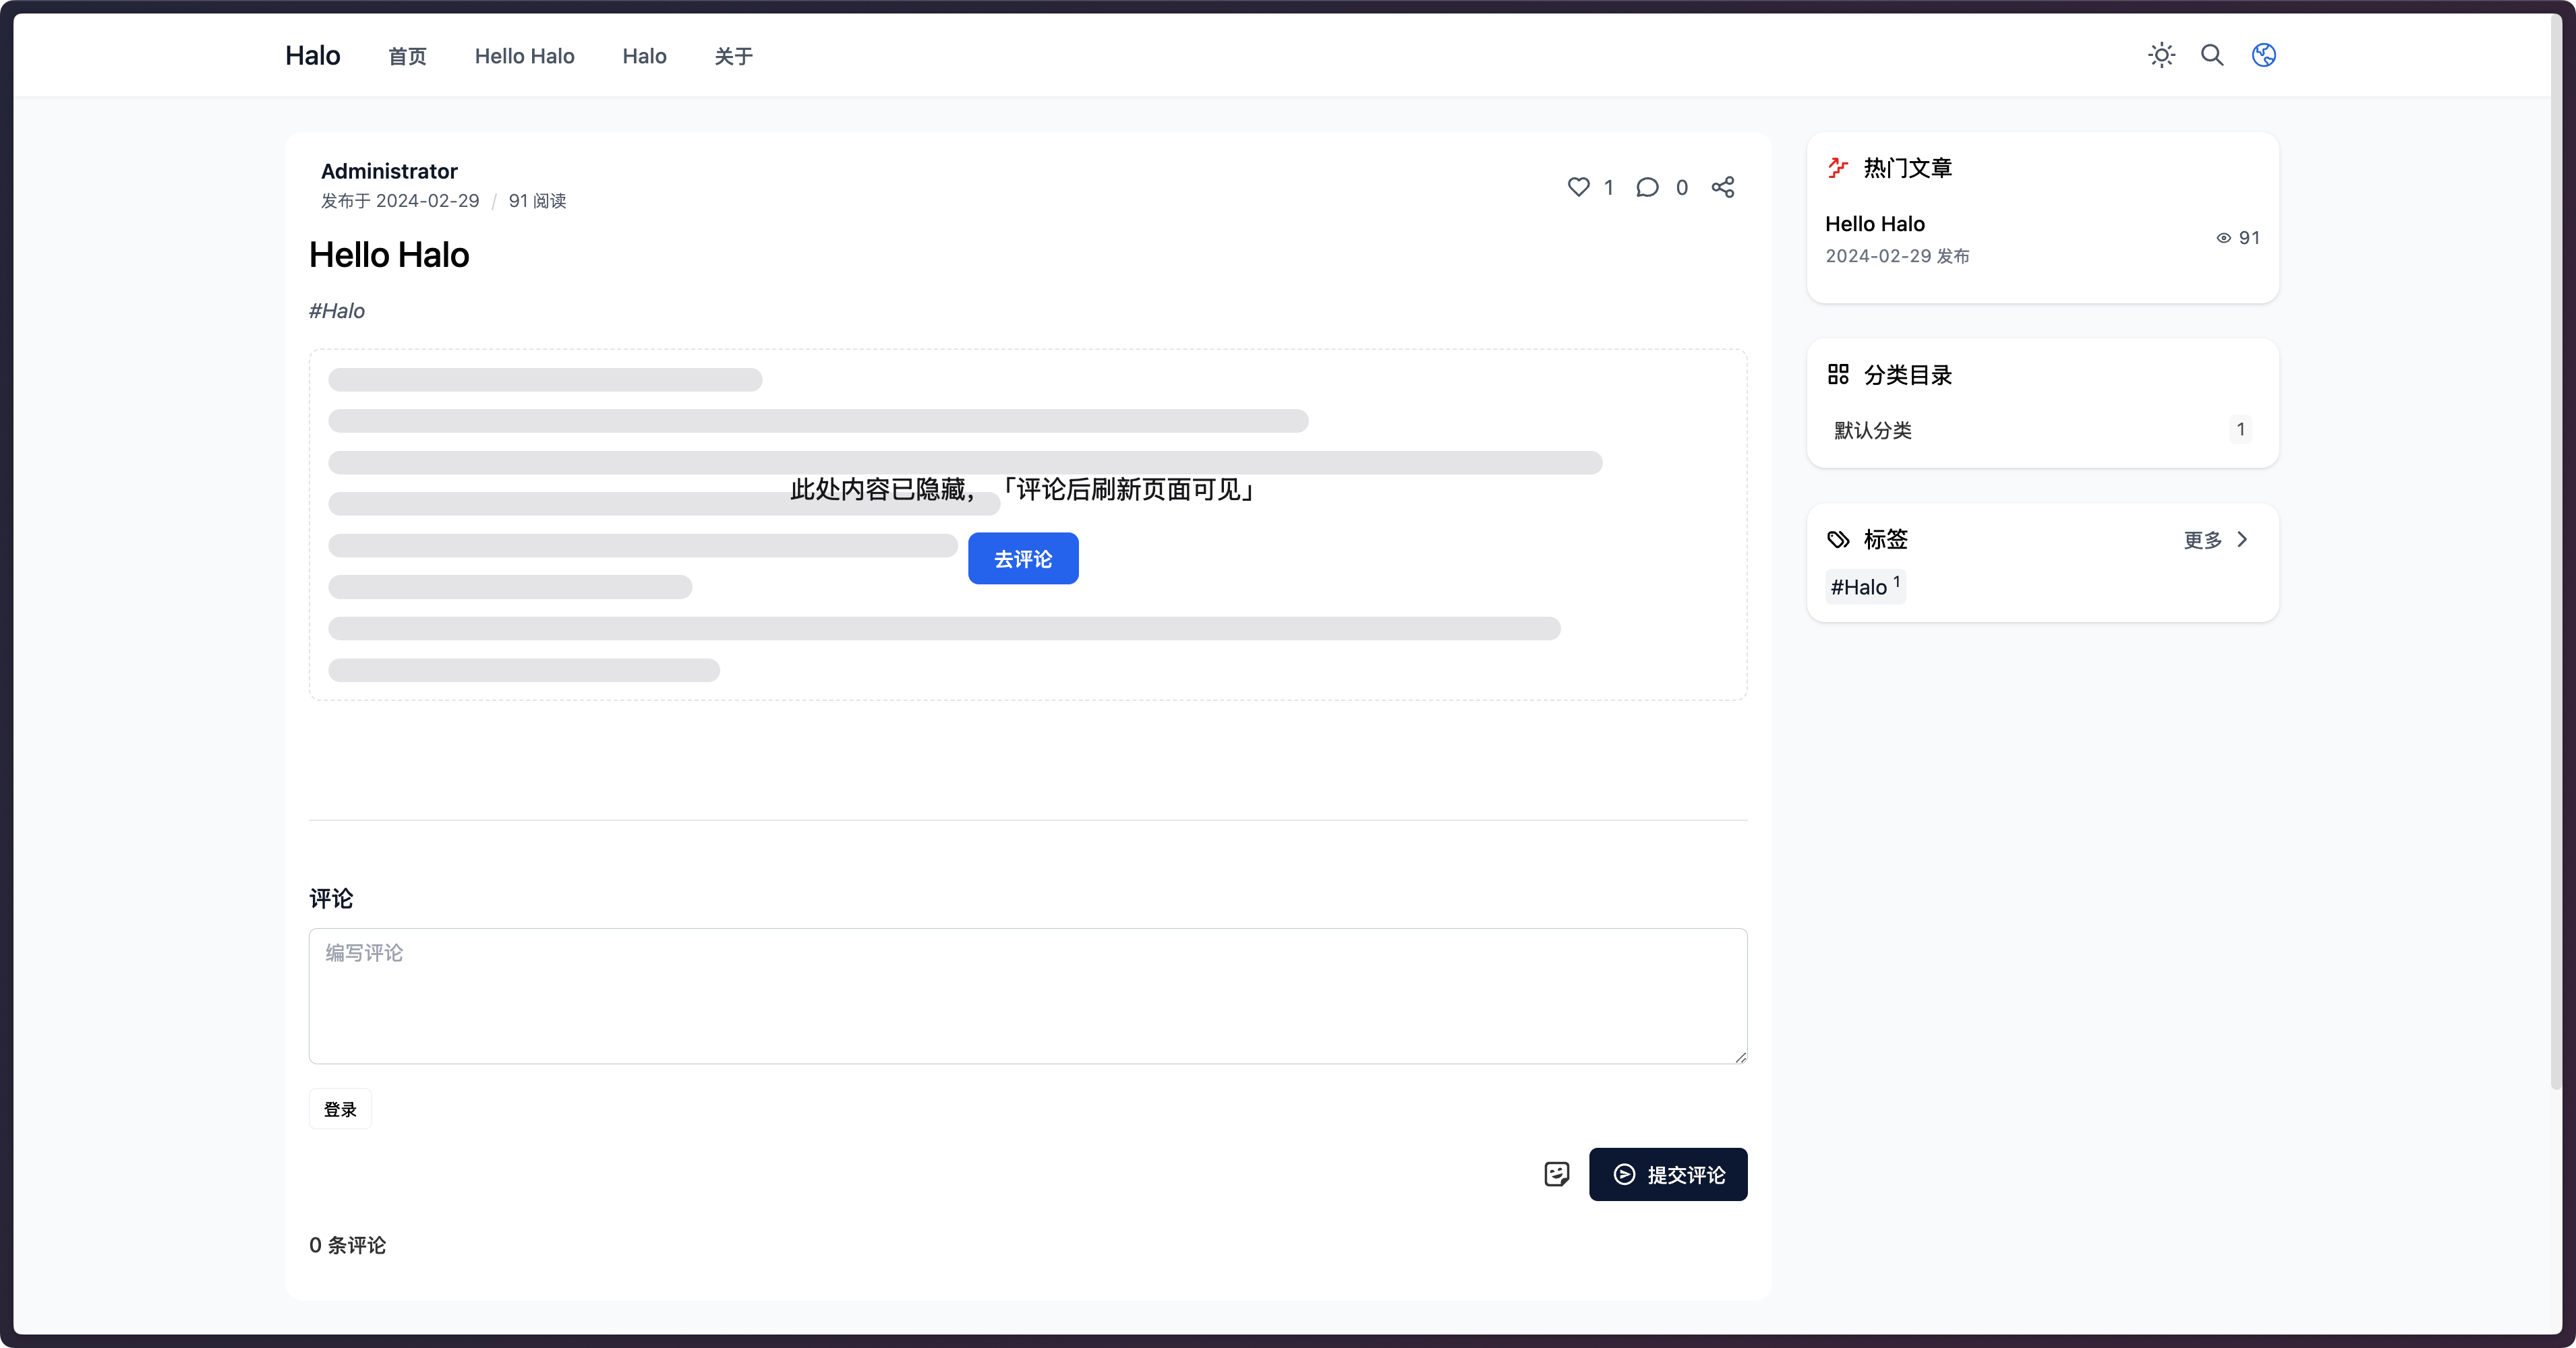Viewport: 2576px width, 1348px height.
Task: Open the #Halo tag under the title
Action: click(x=337, y=311)
